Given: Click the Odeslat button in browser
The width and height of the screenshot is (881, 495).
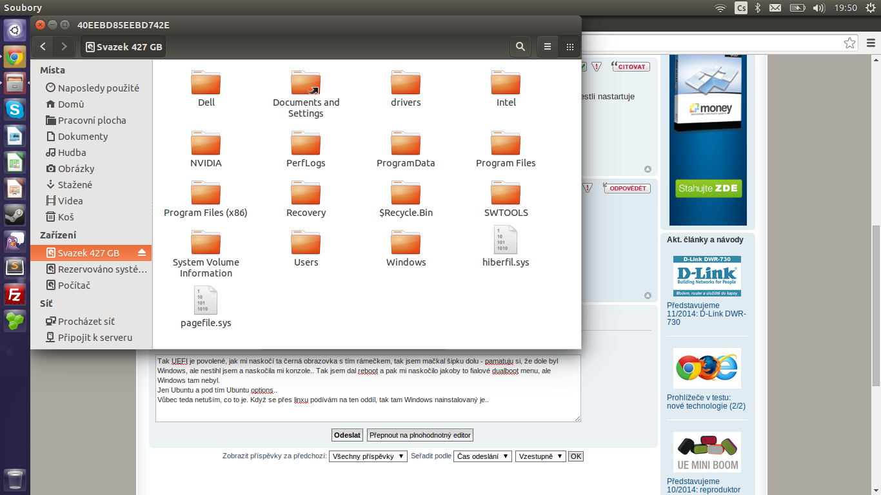Looking at the screenshot, I should [347, 435].
